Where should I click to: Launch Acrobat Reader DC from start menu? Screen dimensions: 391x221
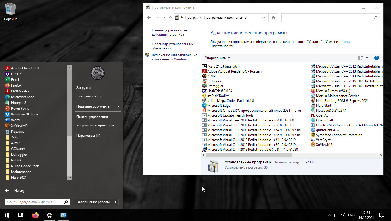coord(22,68)
